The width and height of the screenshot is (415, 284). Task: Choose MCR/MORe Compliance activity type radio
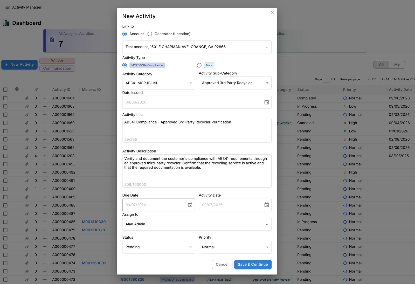[x=125, y=65]
